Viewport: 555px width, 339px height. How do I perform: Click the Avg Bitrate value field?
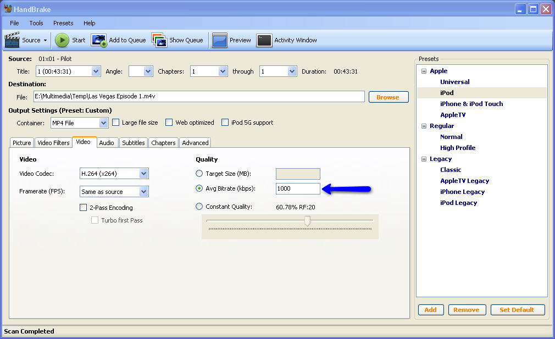tap(298, 188)
